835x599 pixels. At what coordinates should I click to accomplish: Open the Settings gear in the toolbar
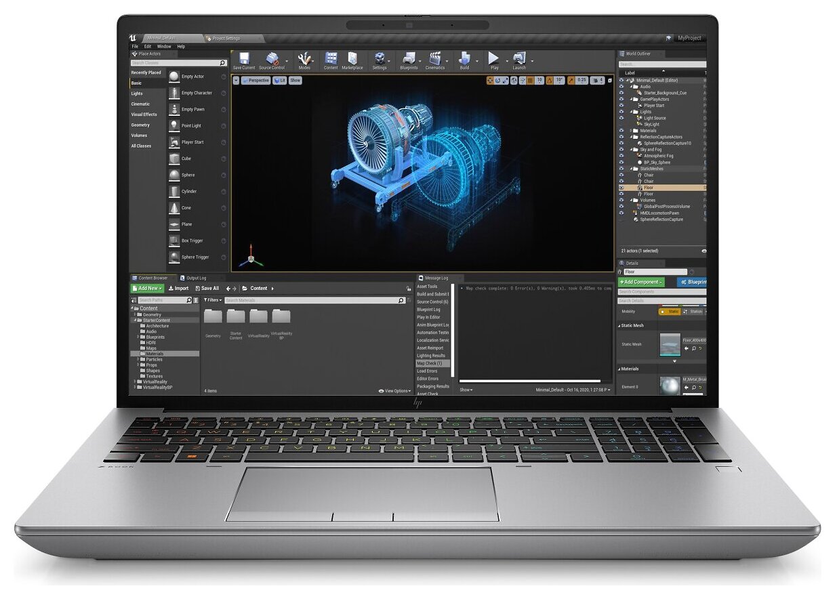point(380,58)
